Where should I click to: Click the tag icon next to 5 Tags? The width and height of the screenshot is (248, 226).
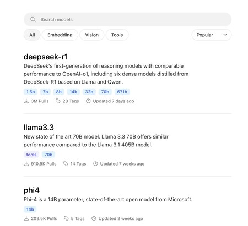(66, 218)
